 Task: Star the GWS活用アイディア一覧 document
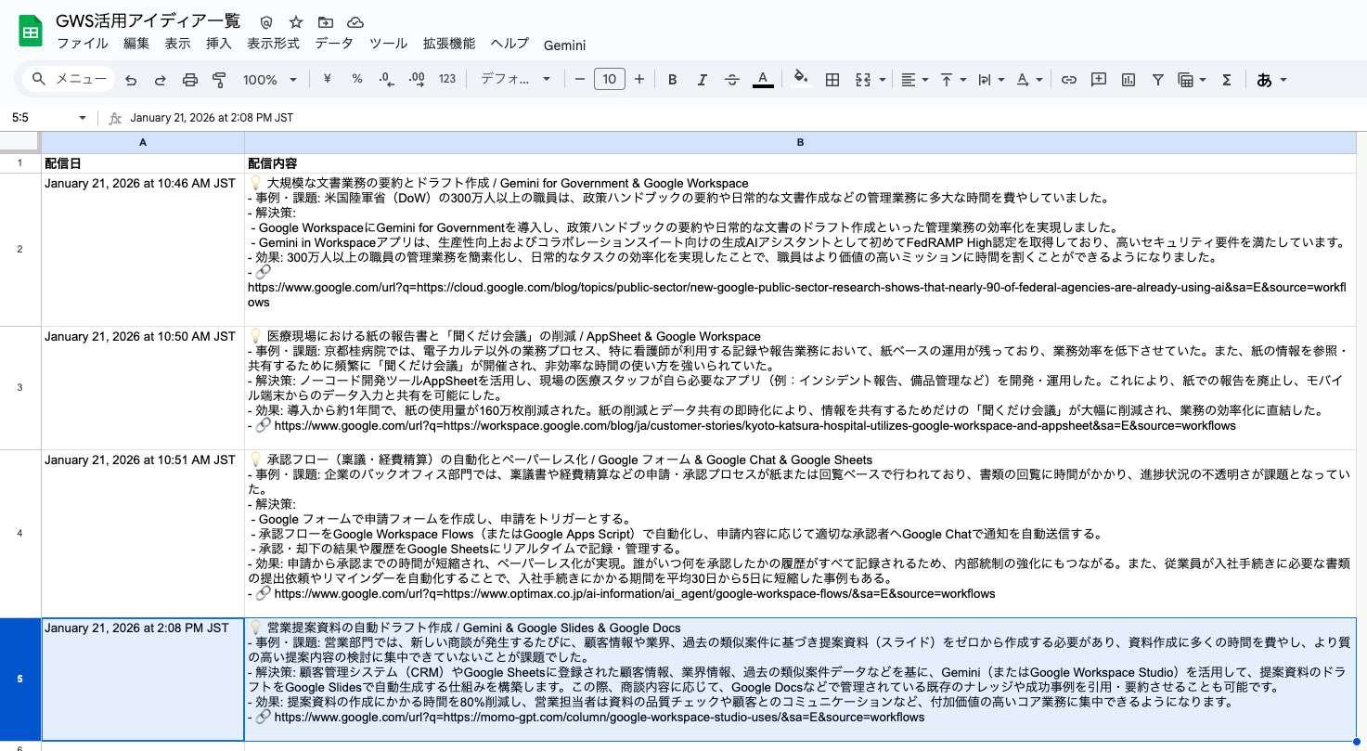296,21
